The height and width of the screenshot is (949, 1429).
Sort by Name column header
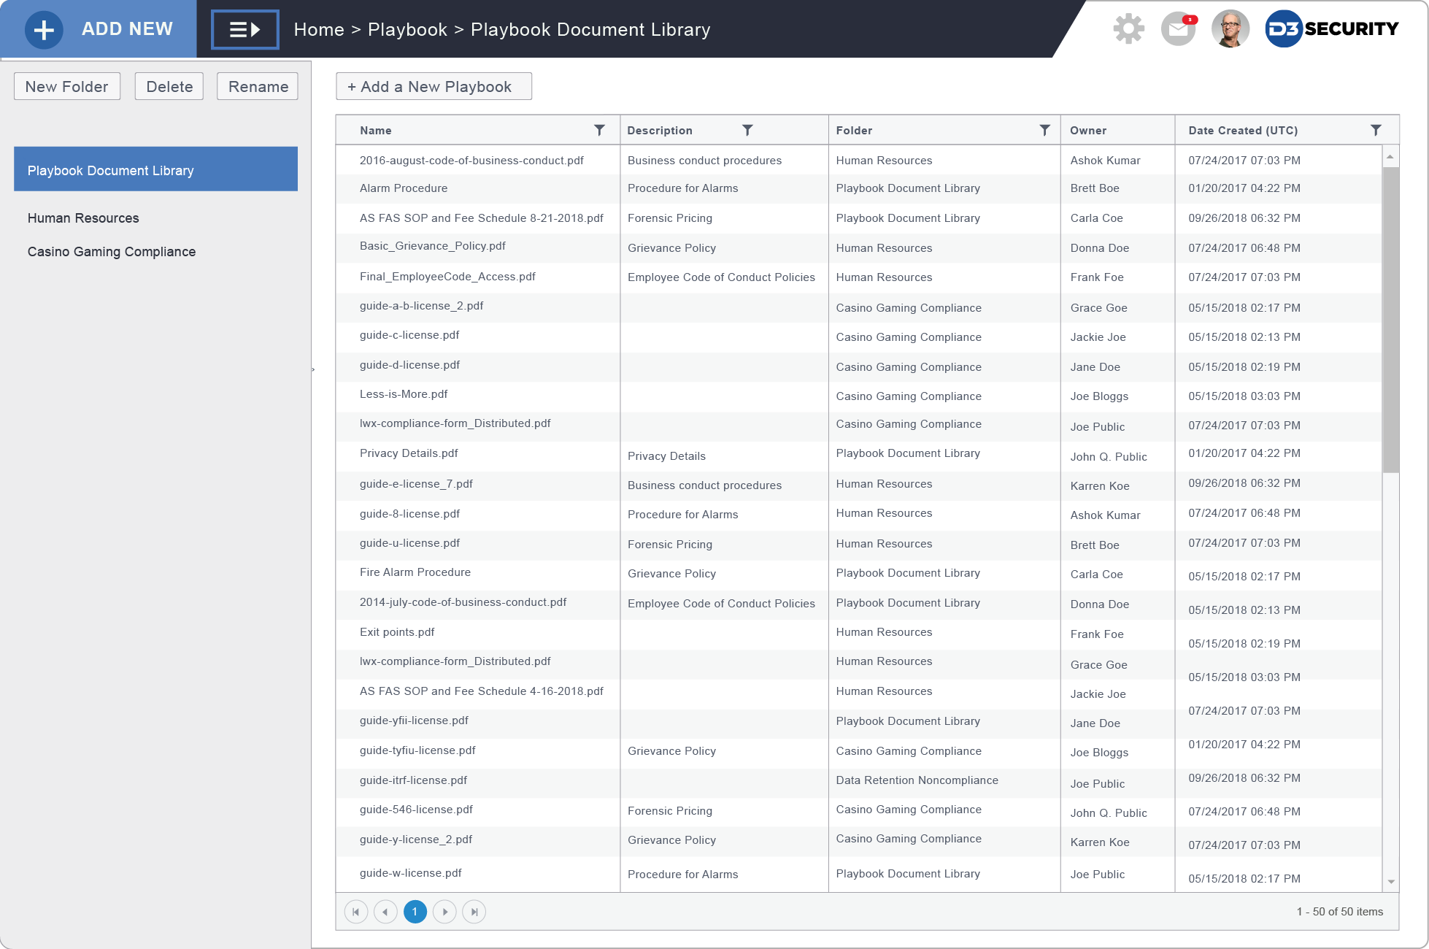pos(376,131)
